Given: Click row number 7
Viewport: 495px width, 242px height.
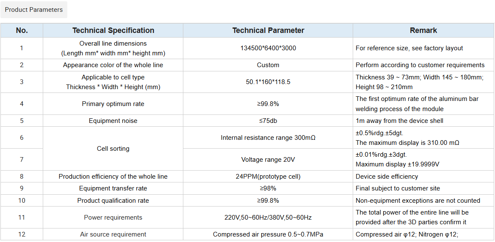Looking at the screenshot, I should [22, 160].
